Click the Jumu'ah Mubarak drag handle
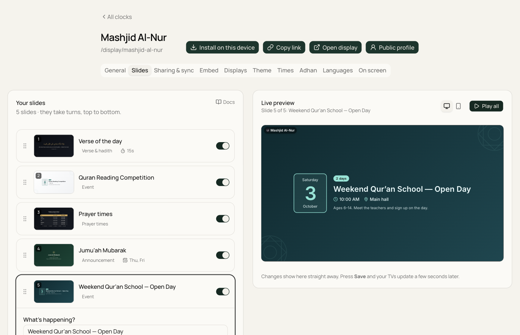 click(x=25, y=255)
